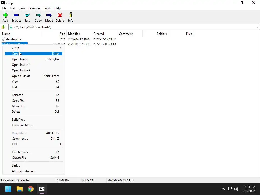Click the network tray icon

tap(230, 189)
